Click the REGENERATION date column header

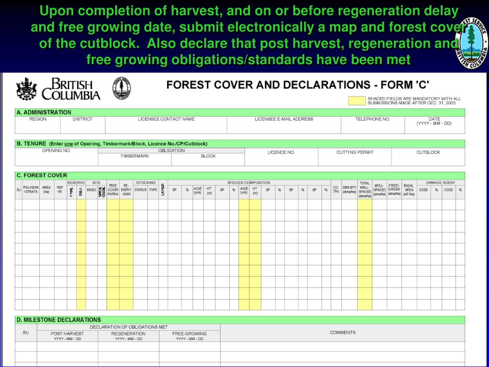click(128, 336)
